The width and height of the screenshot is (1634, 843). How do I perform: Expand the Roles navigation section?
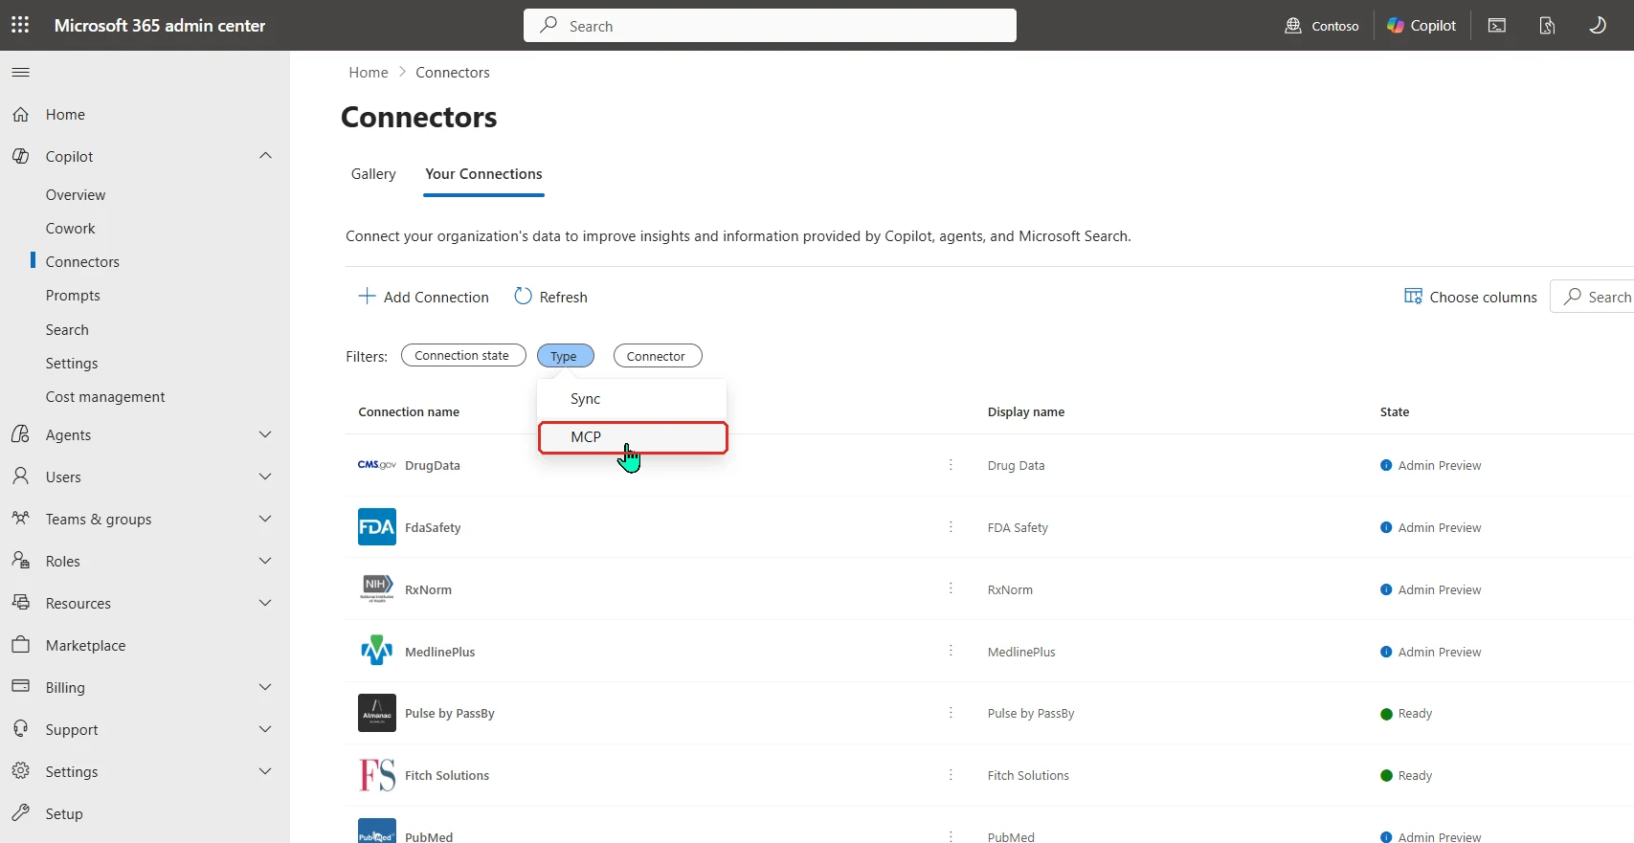265,561
